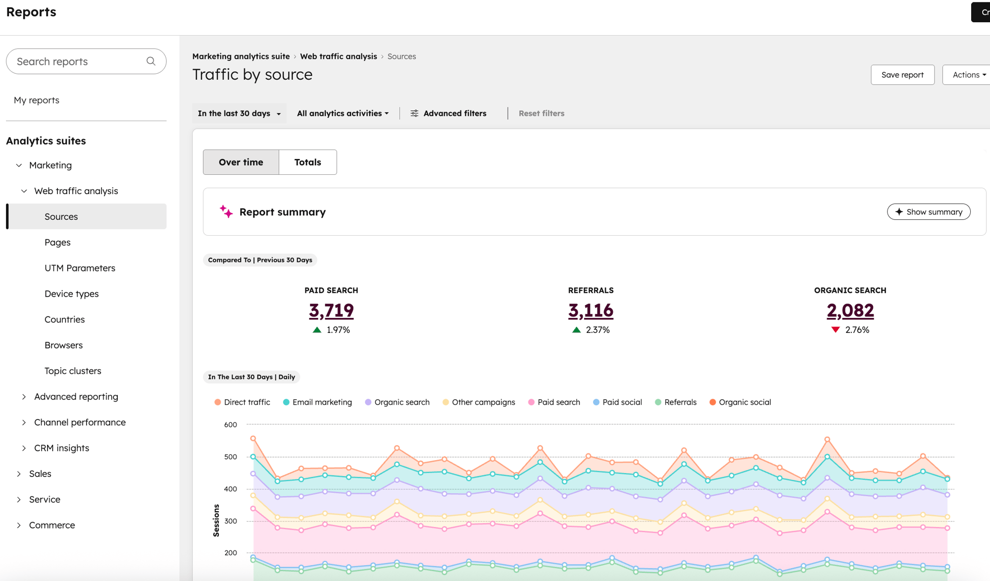Open the 3,116 Referrals drill-down link

(591, 311)
